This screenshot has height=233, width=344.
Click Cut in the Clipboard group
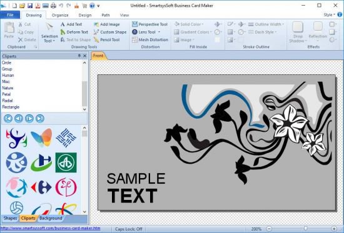(24, 24)
